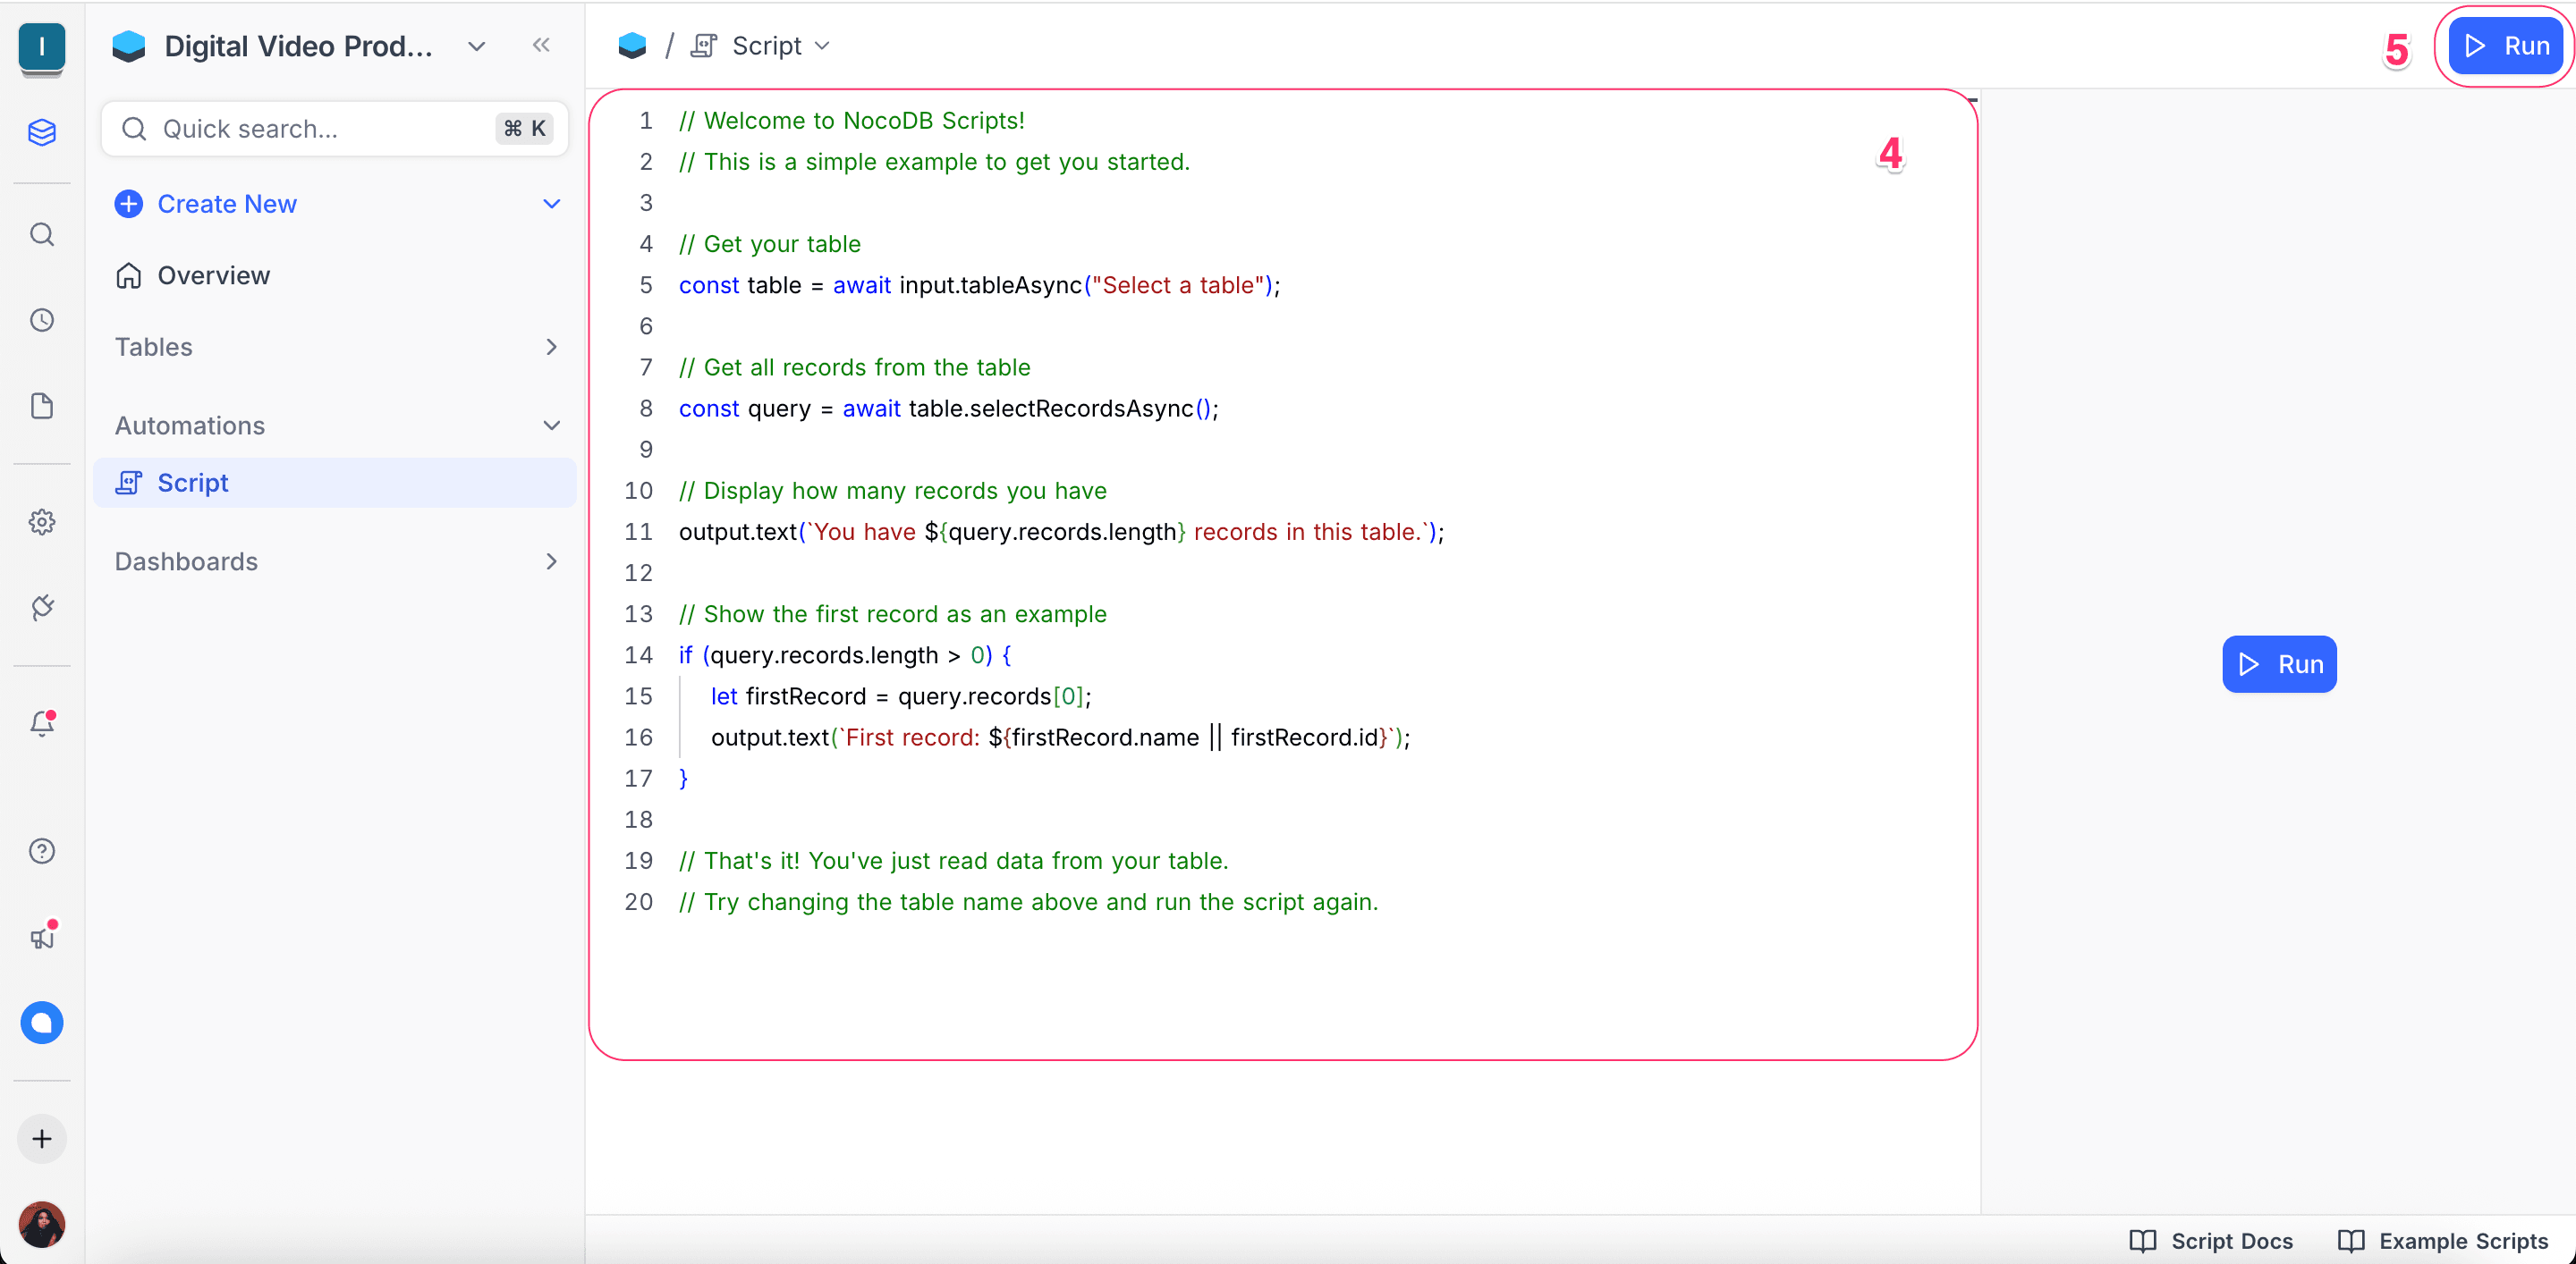
Task: Open announcements via the megaphone icon
Action: click(x=42, y=936)
